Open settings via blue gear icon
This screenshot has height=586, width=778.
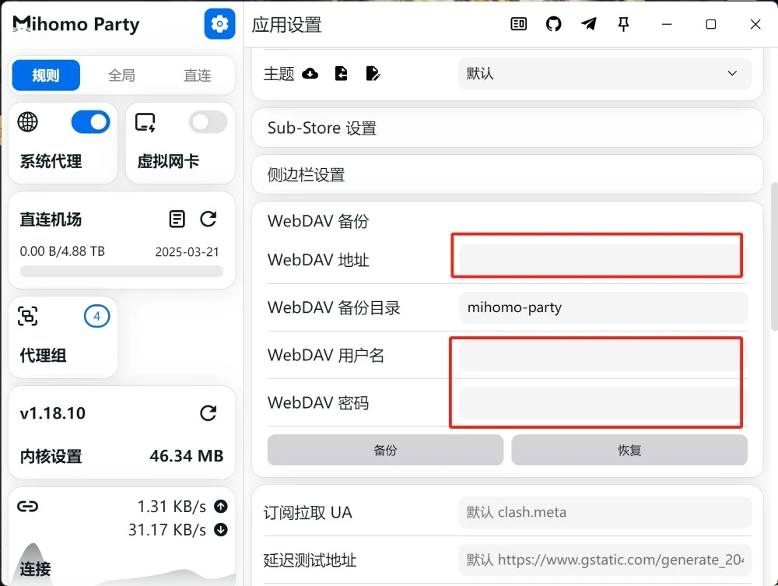[x=219, y=24]
